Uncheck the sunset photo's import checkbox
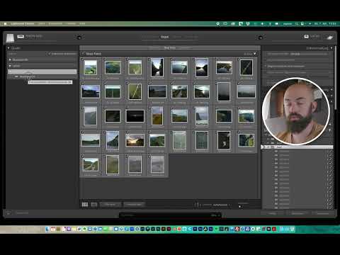 click(127, 132)
